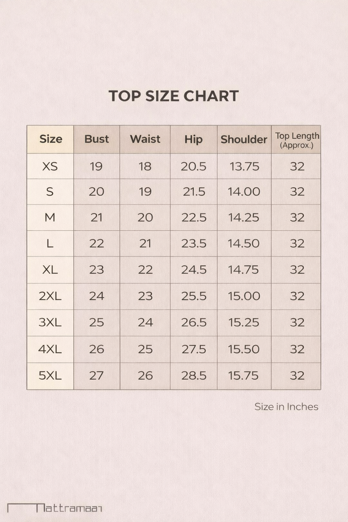This screenshot has width=348, height=522.
Task: Select the shoulder value 14.75
Action: [x=244, y=269]
